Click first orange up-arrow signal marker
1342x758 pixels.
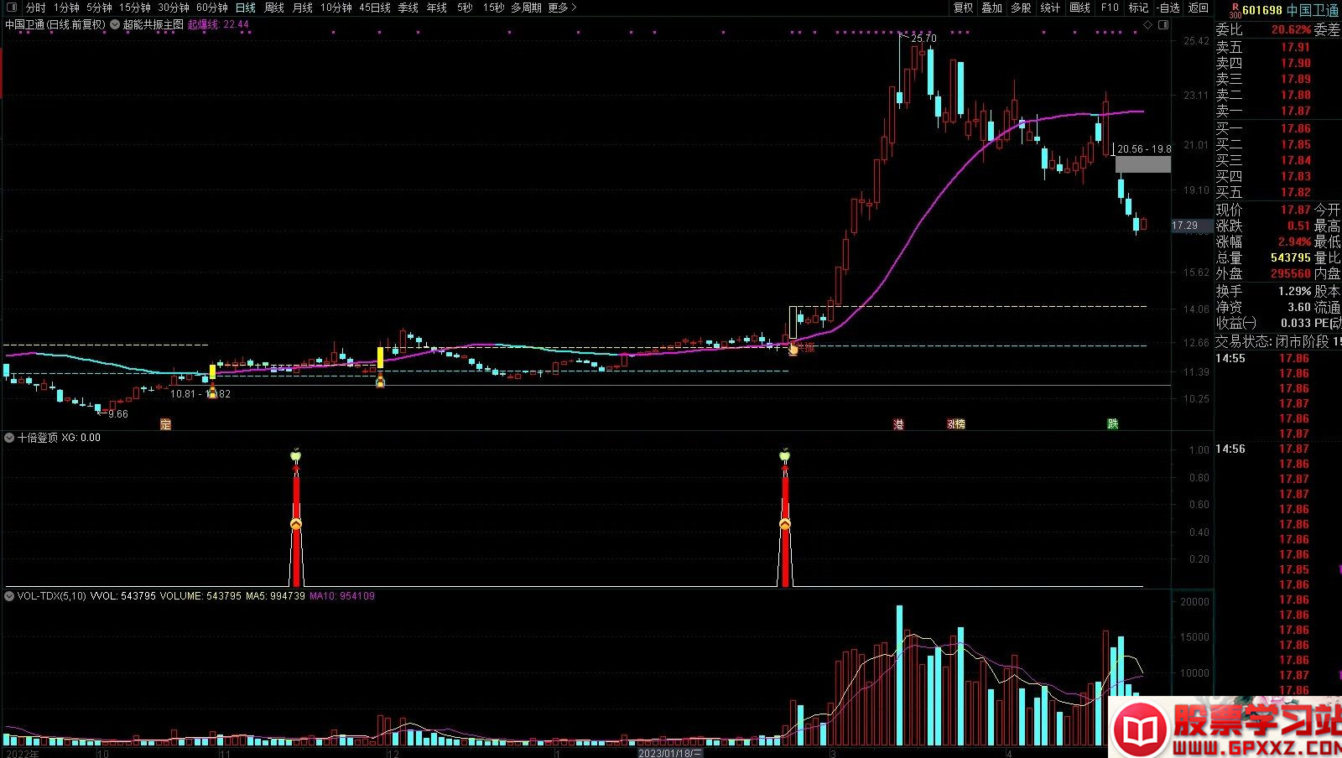point(295,524)
